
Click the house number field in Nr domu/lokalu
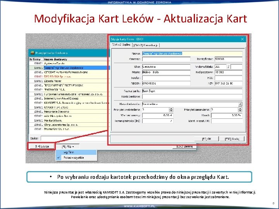[220, 67]
